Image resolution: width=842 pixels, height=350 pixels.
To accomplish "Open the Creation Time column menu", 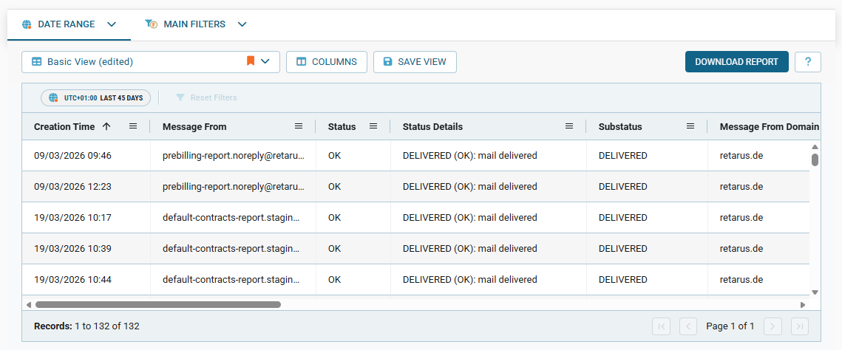I will click(133, 126).
